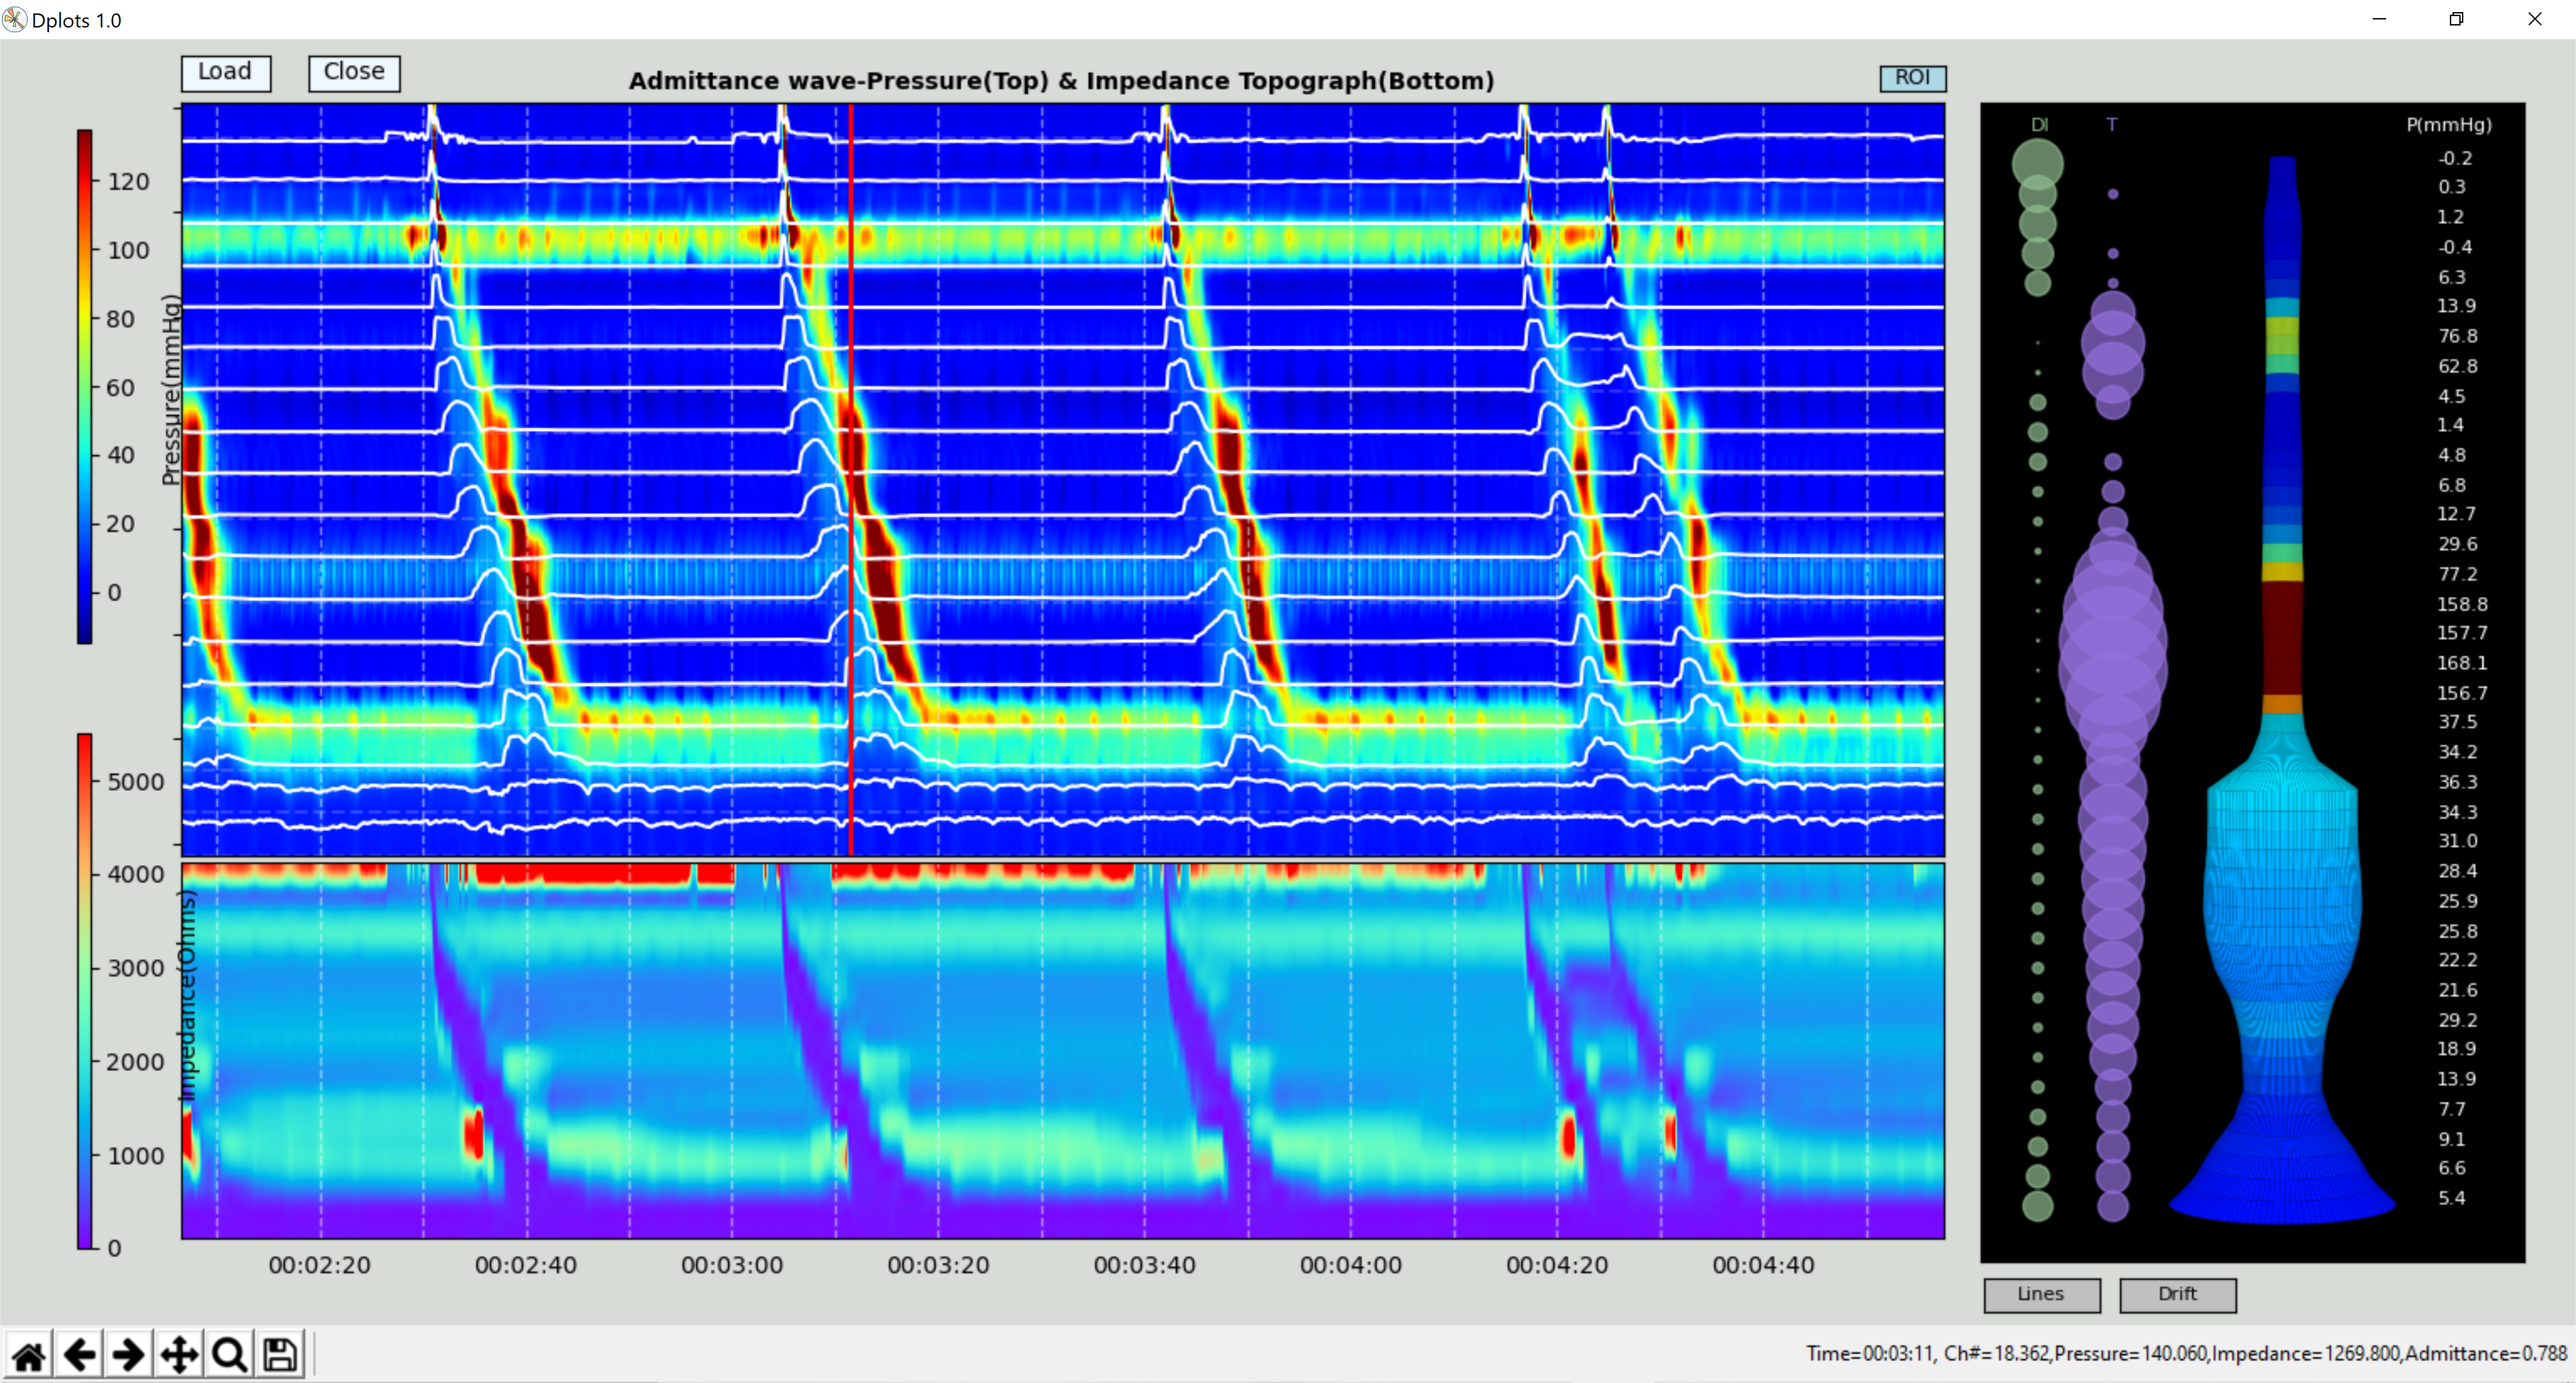
Task: Click the 76.8 pressure value
Action: coord(2458,336)
